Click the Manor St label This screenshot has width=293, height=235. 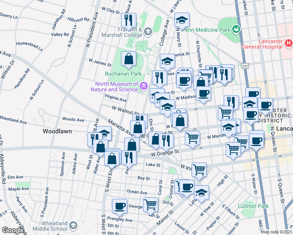[165, 217]
